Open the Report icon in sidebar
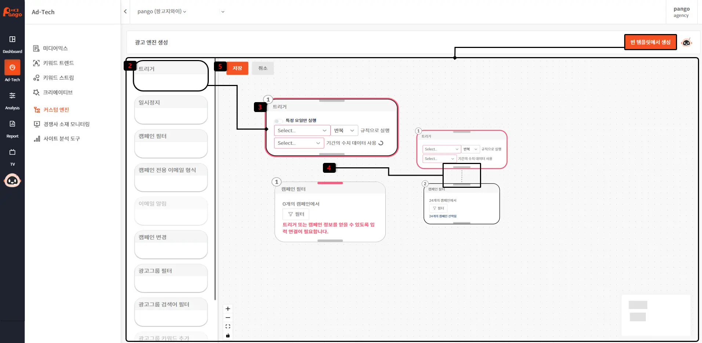702x343 pixels. (x=12, y=124)
